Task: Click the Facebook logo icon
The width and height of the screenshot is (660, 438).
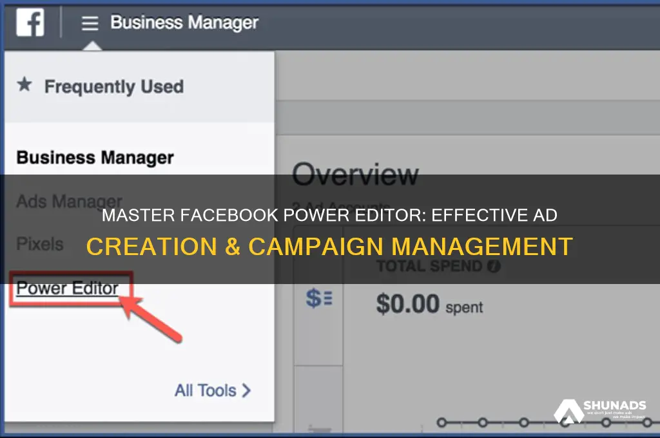Action: tap(30, 23)
